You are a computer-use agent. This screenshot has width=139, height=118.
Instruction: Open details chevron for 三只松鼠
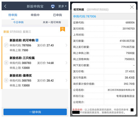(66, 63)
